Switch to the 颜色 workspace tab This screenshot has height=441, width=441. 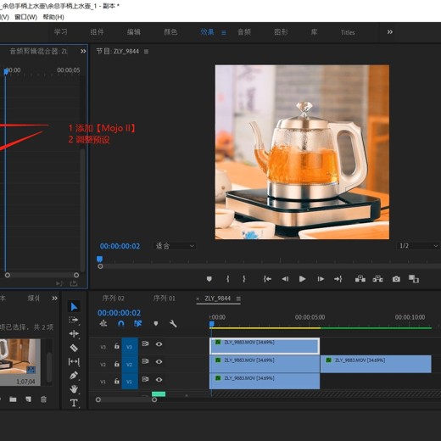pos(170,32)
